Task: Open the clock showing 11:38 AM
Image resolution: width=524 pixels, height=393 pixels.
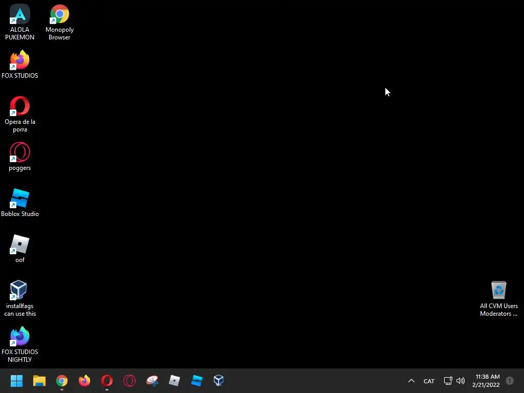Action: click(486, 381)
